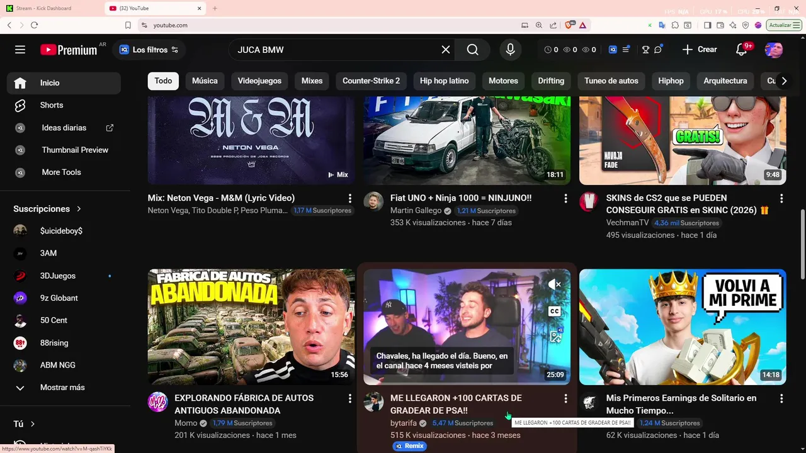
Task: Expand the Suscripciones section
Action: (48, 209)
